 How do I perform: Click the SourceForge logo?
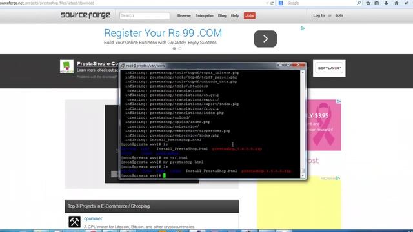(85, 15)
